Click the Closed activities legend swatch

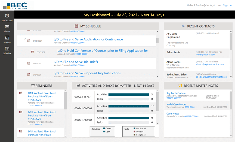104,128
